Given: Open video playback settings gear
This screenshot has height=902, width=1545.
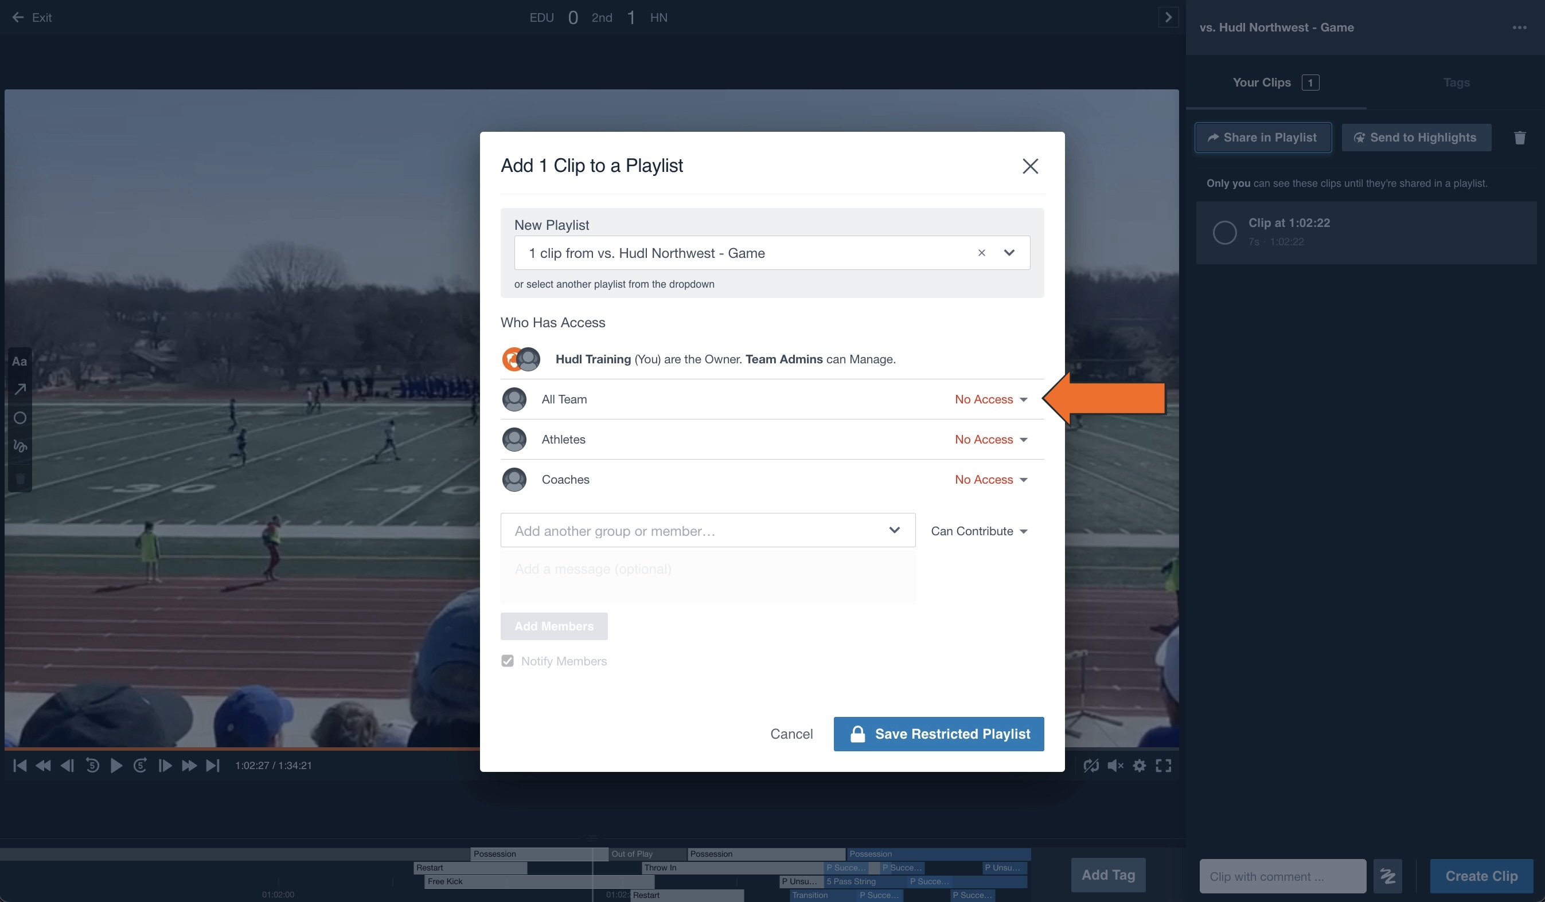Looking at the screenshot, I should click(1140, 766).
